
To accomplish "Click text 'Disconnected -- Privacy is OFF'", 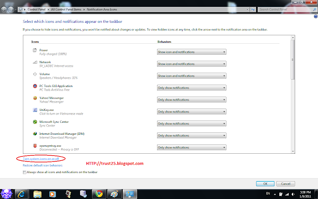I will point(59,149).
